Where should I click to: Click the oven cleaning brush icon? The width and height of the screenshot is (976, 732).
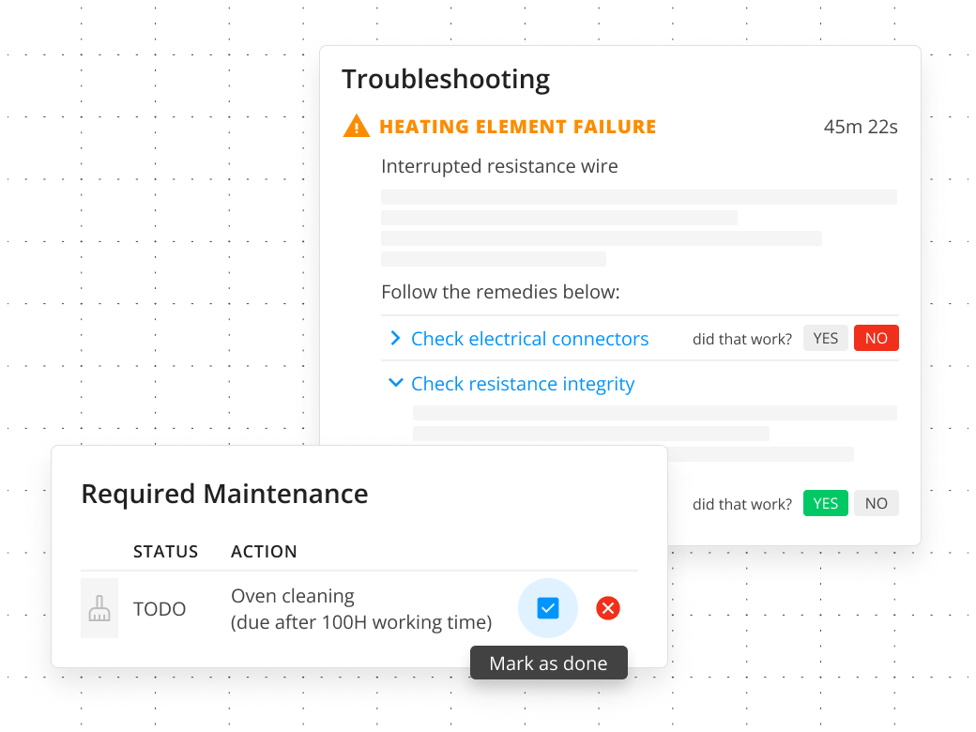(x=99, y=608)
